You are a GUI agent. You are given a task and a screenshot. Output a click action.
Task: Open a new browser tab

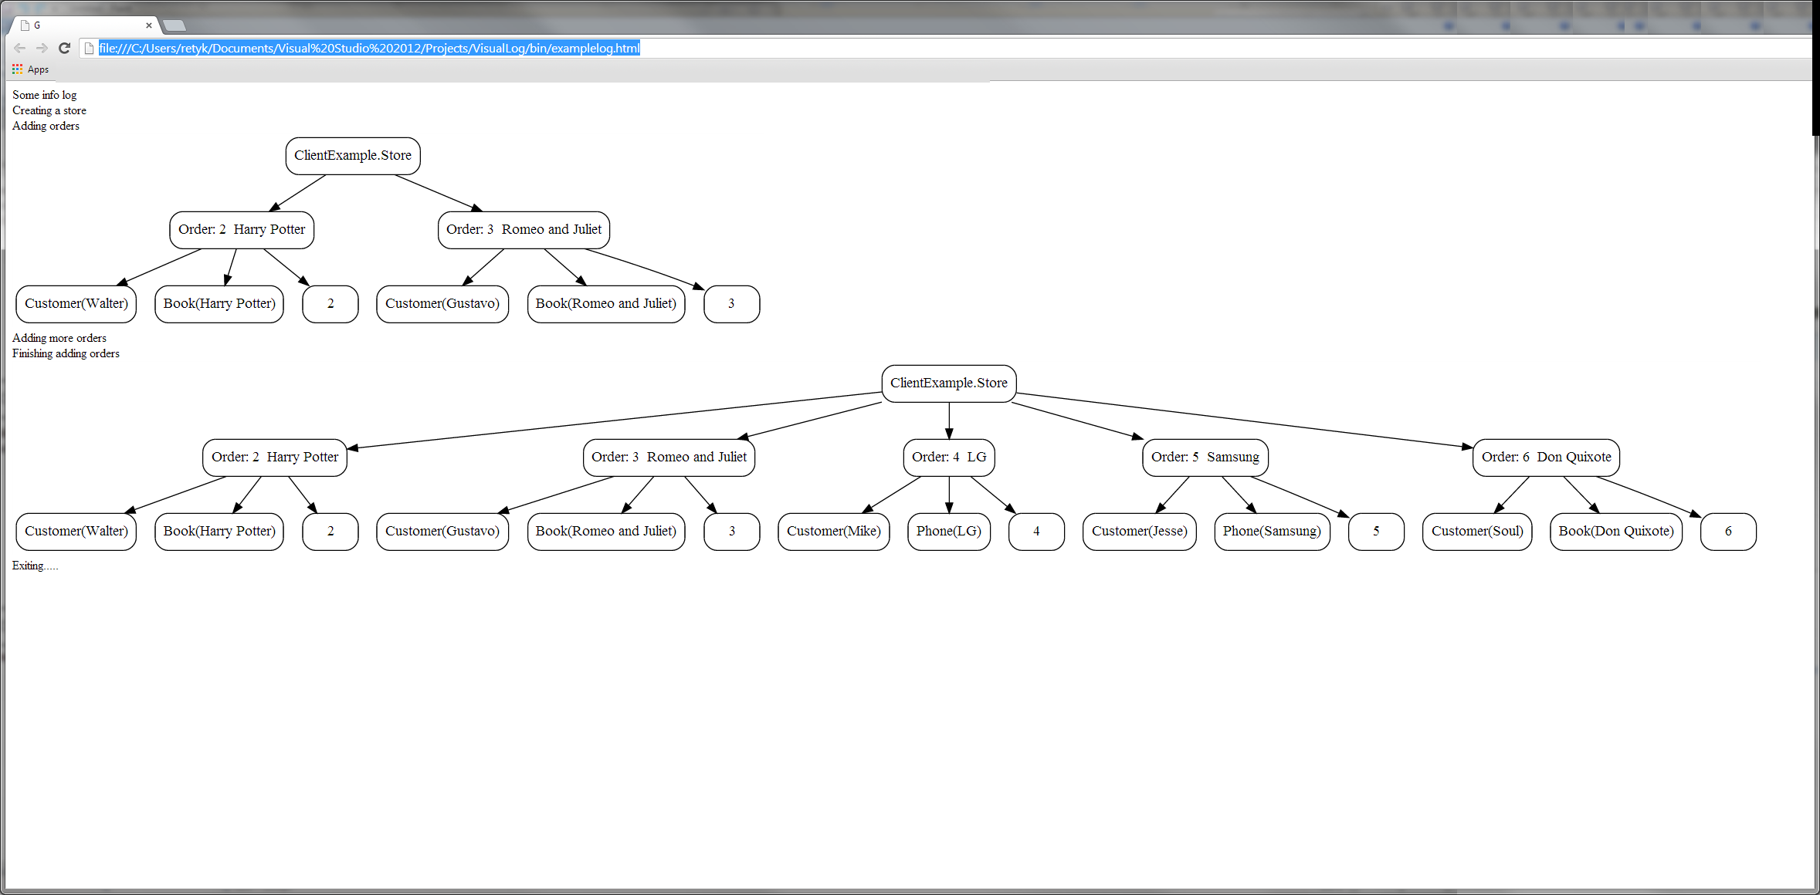tap(175, 25)
